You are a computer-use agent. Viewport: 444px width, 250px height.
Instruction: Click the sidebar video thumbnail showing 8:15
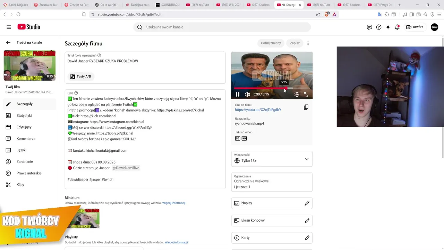coord(29,66)
